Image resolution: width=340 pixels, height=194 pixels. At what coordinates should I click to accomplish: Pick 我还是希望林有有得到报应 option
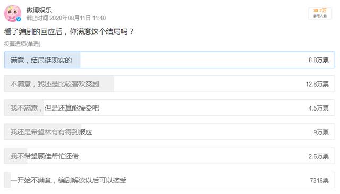169,132
